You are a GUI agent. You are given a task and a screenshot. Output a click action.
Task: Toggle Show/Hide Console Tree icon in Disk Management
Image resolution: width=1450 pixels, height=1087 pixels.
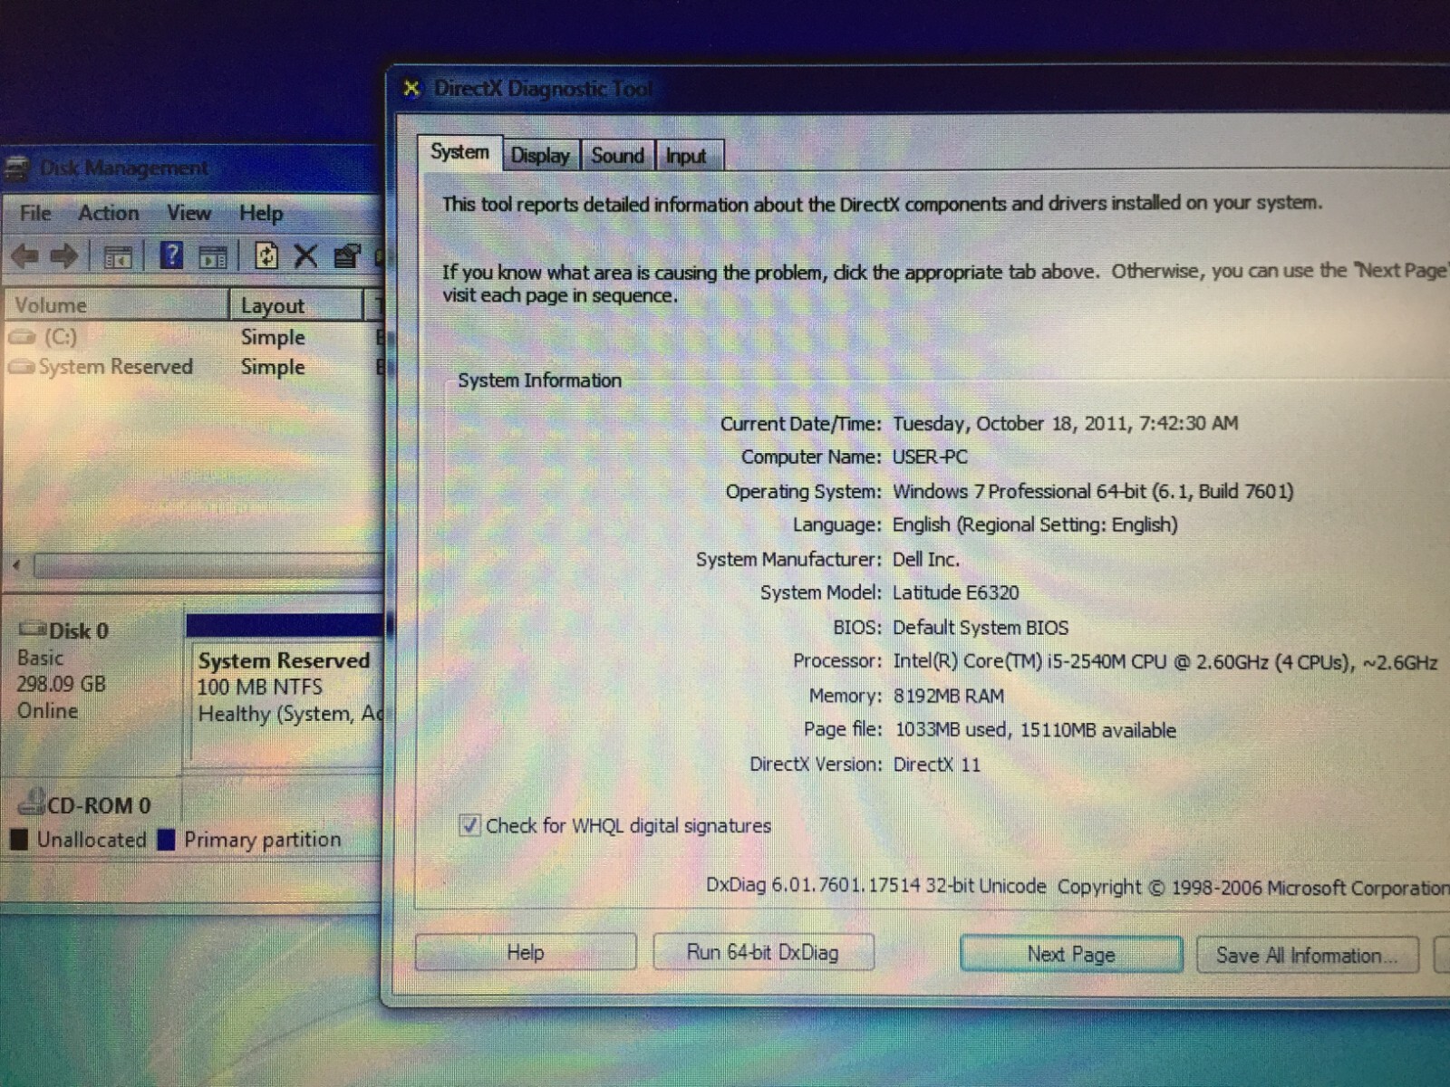tap(118, 257)
